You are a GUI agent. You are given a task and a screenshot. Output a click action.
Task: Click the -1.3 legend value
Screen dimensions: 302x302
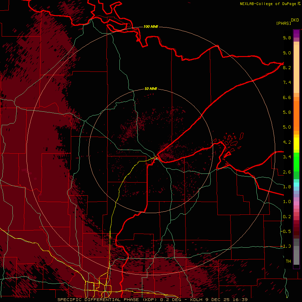[286, 246]
